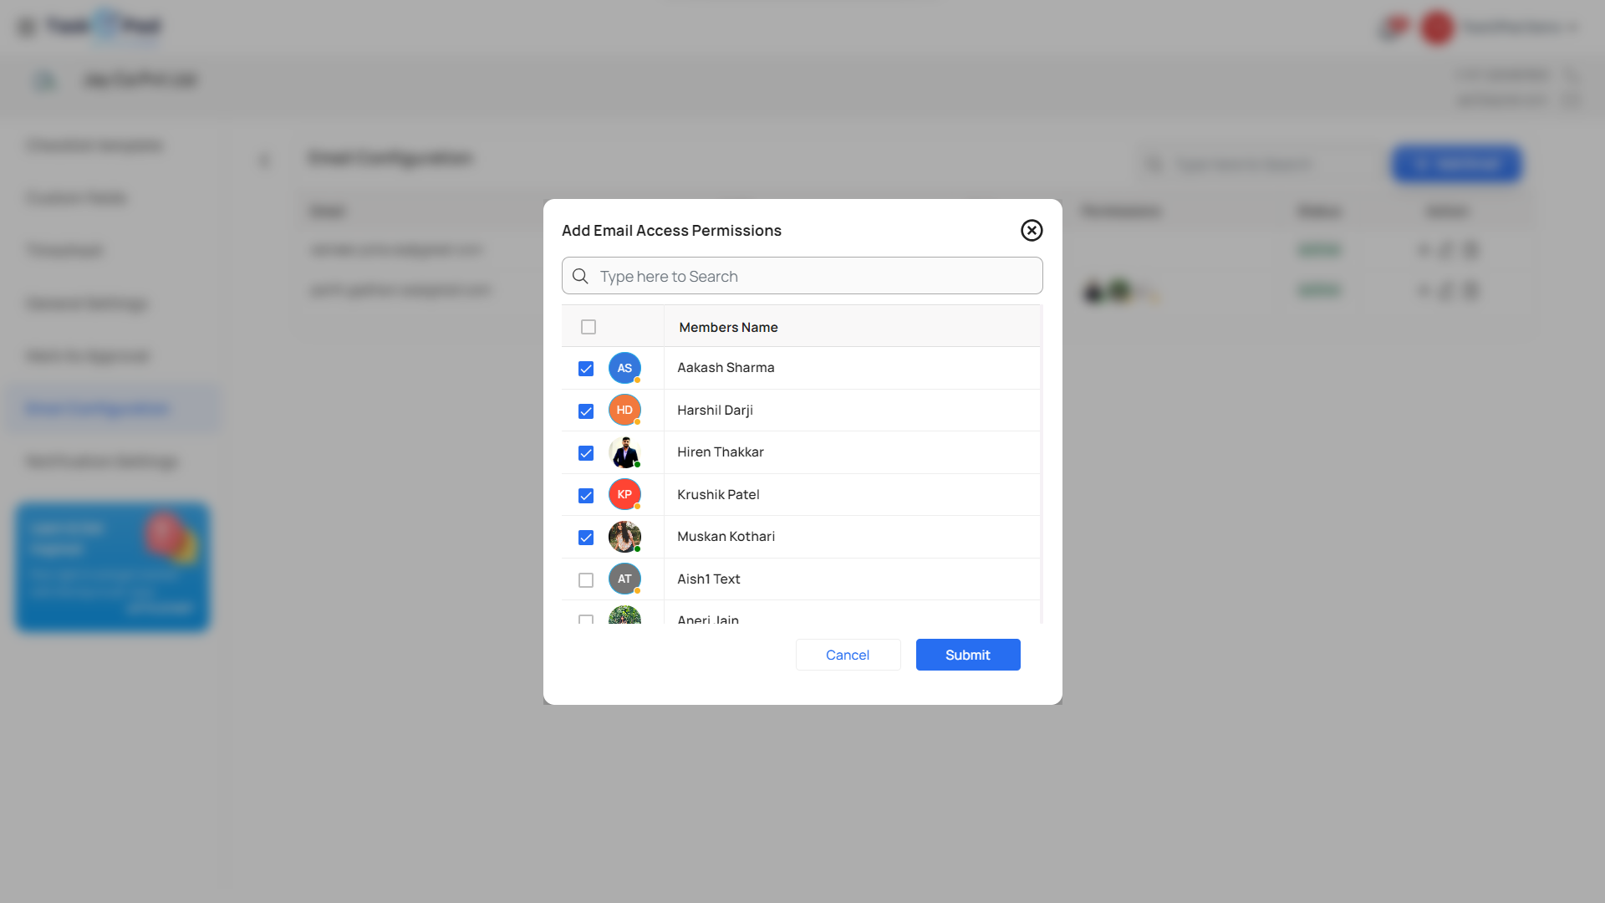
Task: Close the Add Email Access Permissions dialog
Action: 1032,230
